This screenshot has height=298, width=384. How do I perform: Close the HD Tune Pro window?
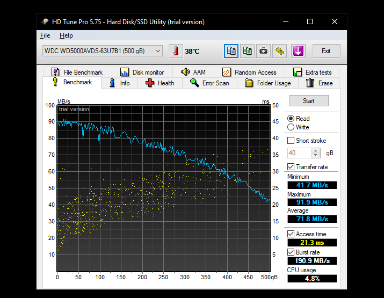click(x=335, y=22)
